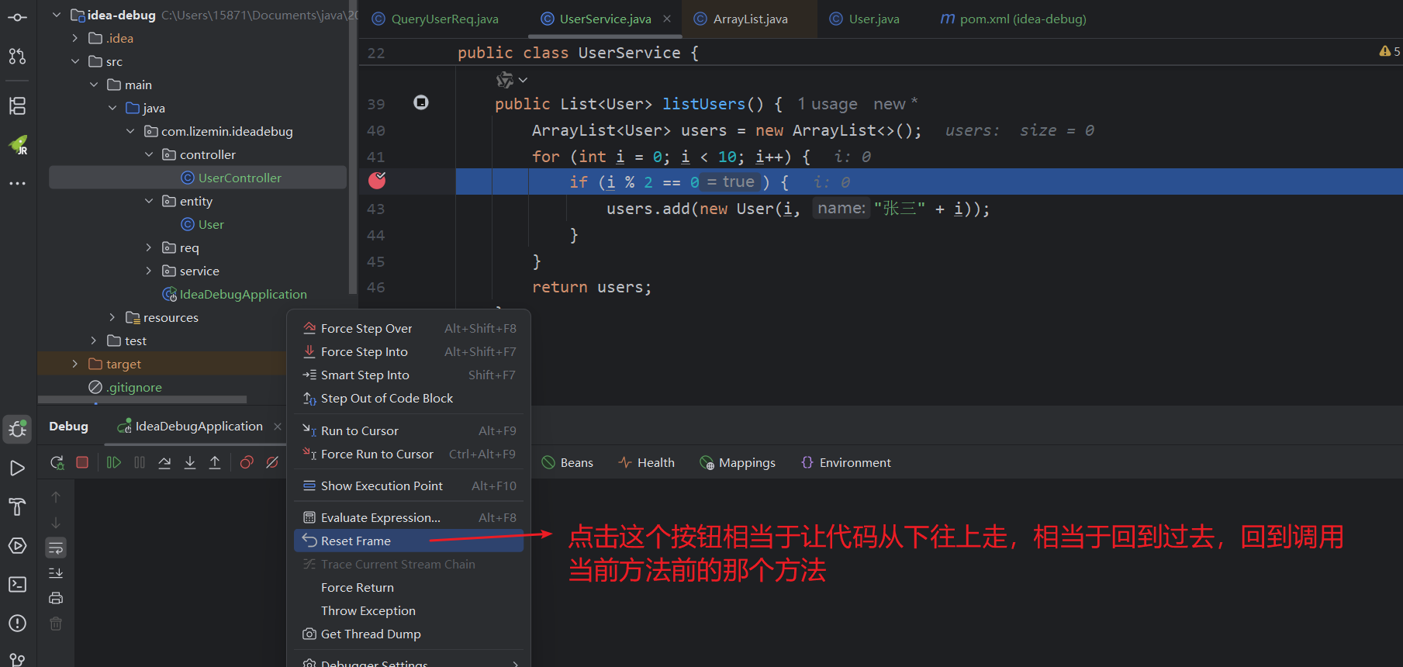Screen dimensions: 1403x667
Task: Open the inspection warnings indicator
Action: [1390, 51]
